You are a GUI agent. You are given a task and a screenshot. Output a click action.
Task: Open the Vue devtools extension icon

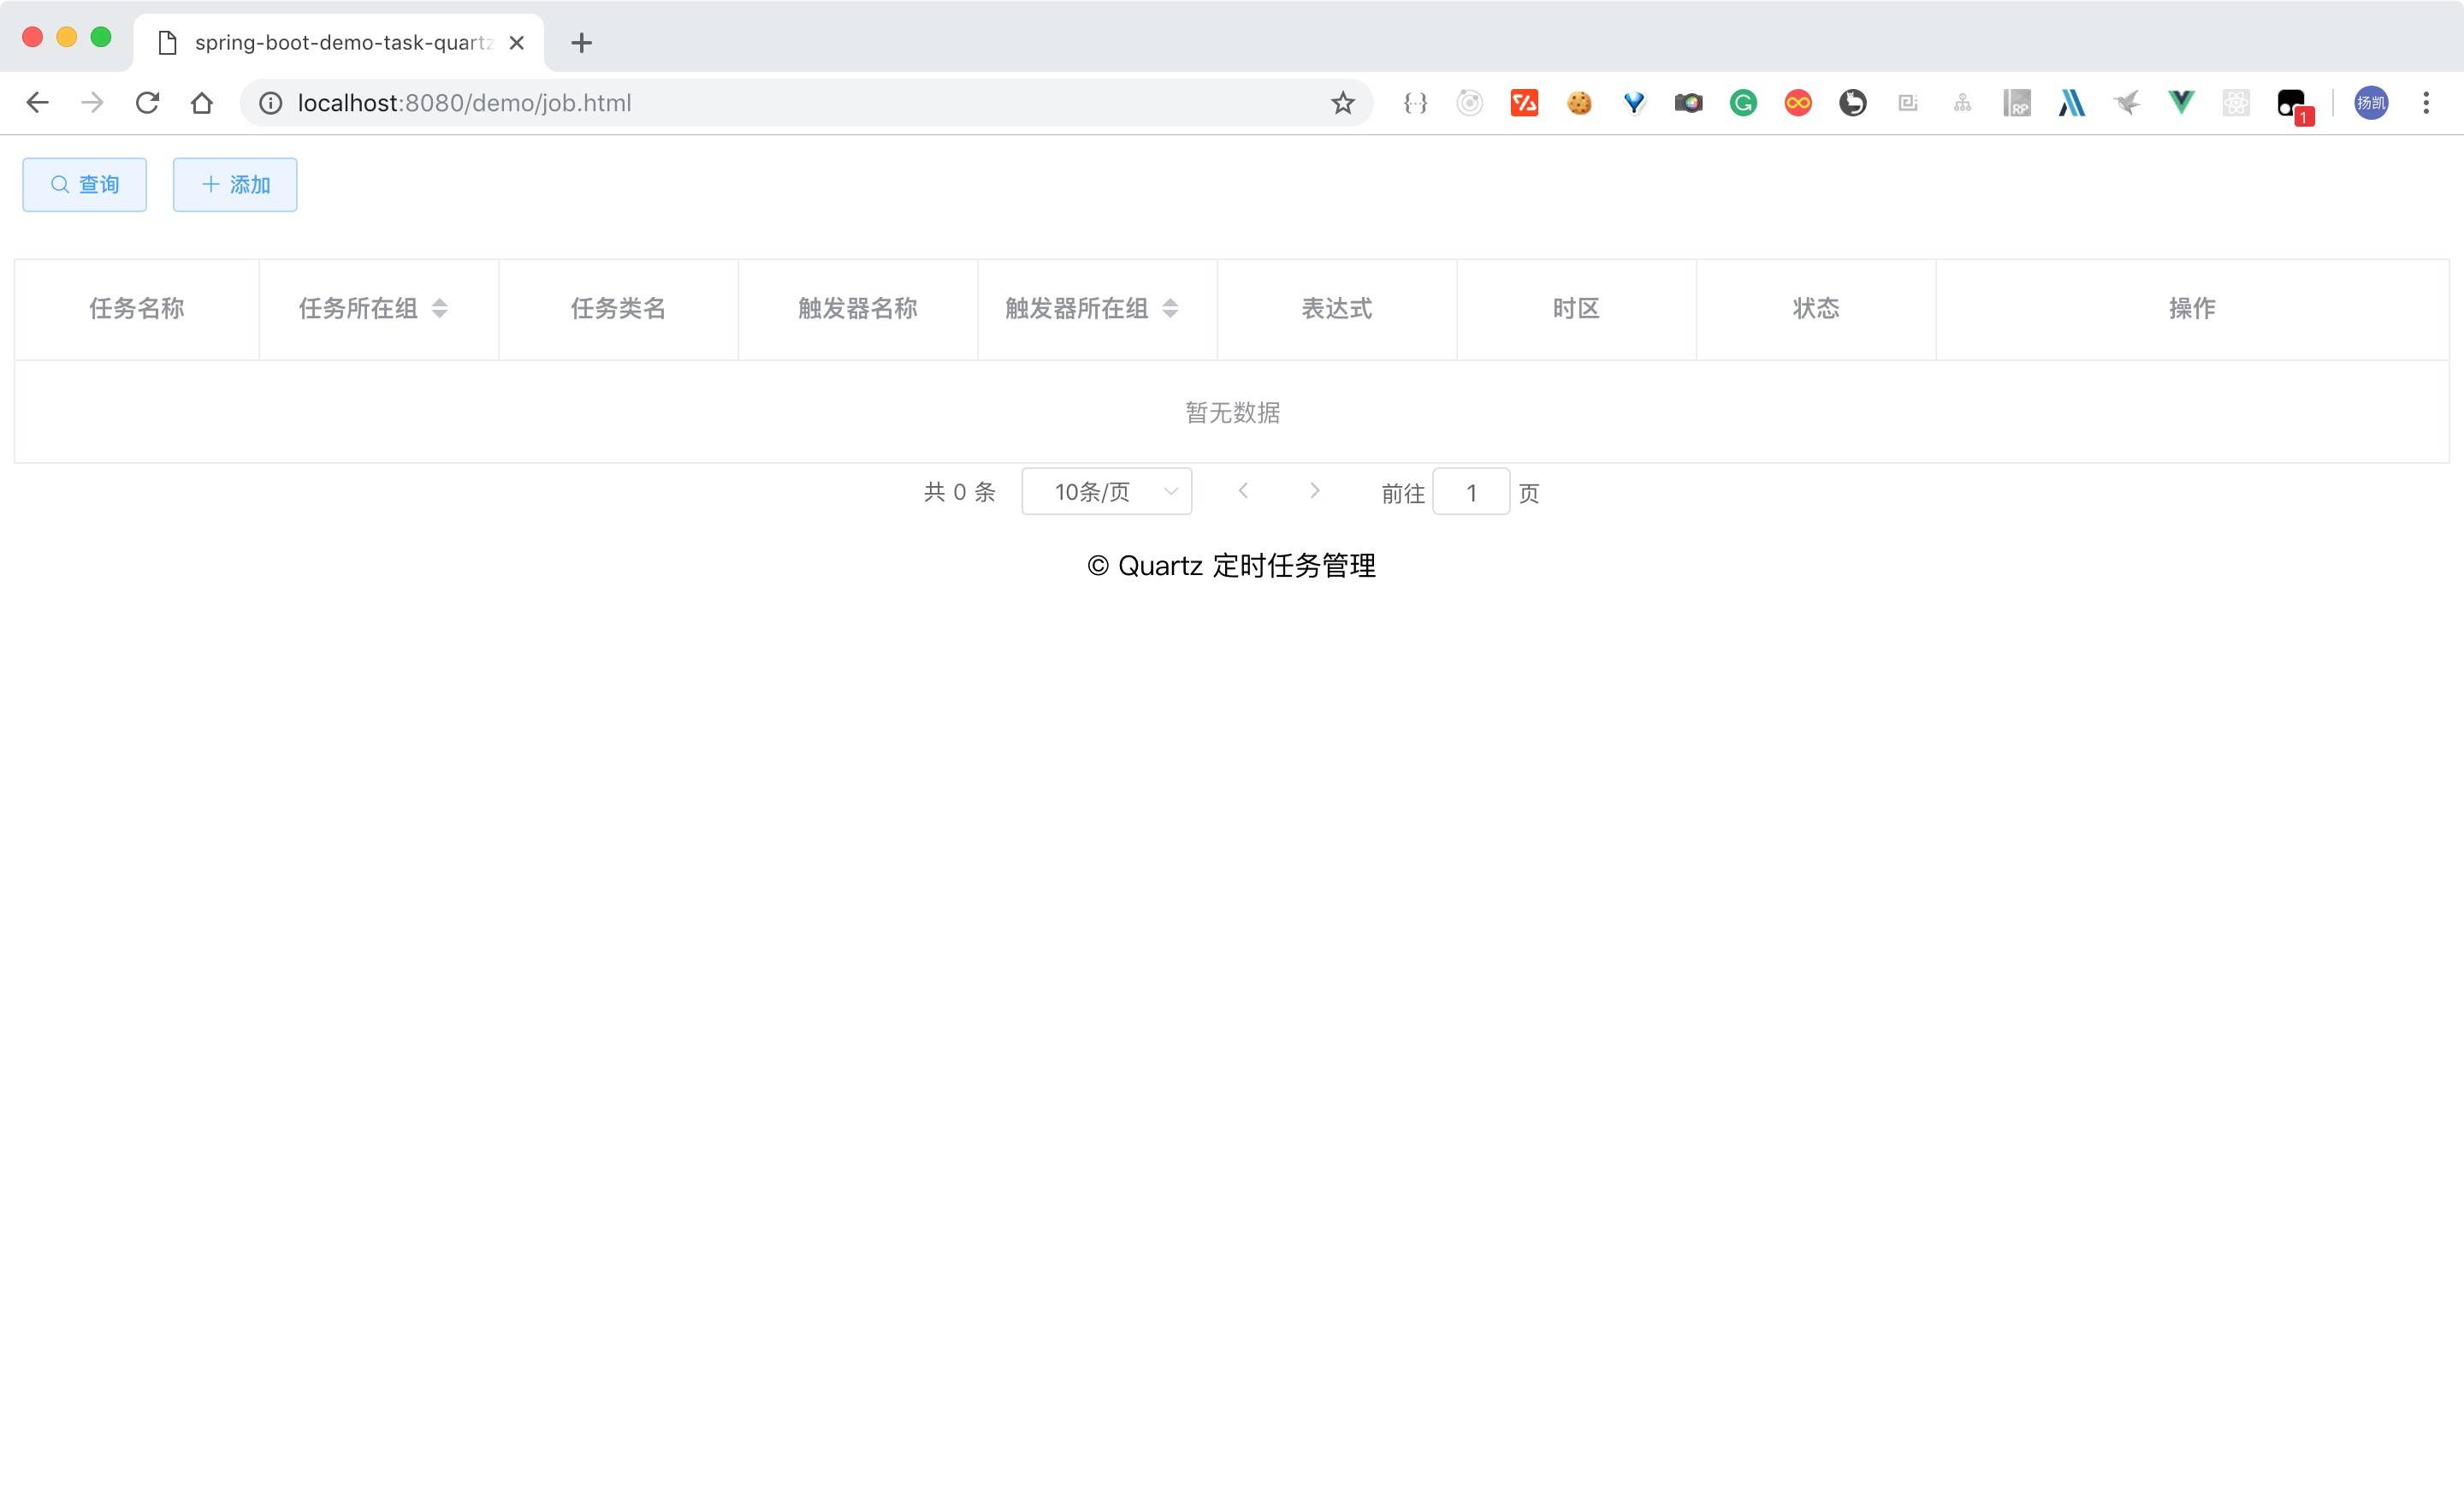pos(2181,103)
